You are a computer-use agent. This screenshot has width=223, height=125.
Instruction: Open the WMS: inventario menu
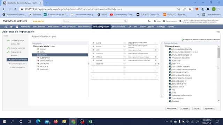pos(69,27)
